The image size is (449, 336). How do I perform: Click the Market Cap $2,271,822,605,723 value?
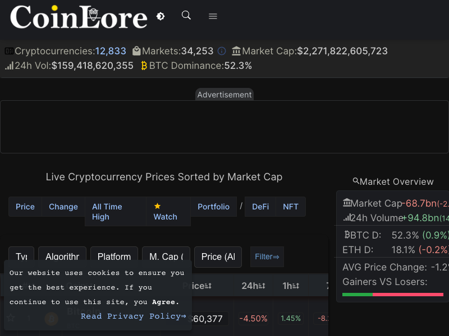[x=342, y=51]
